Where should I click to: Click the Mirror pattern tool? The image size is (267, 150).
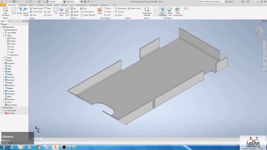[118, 15]
